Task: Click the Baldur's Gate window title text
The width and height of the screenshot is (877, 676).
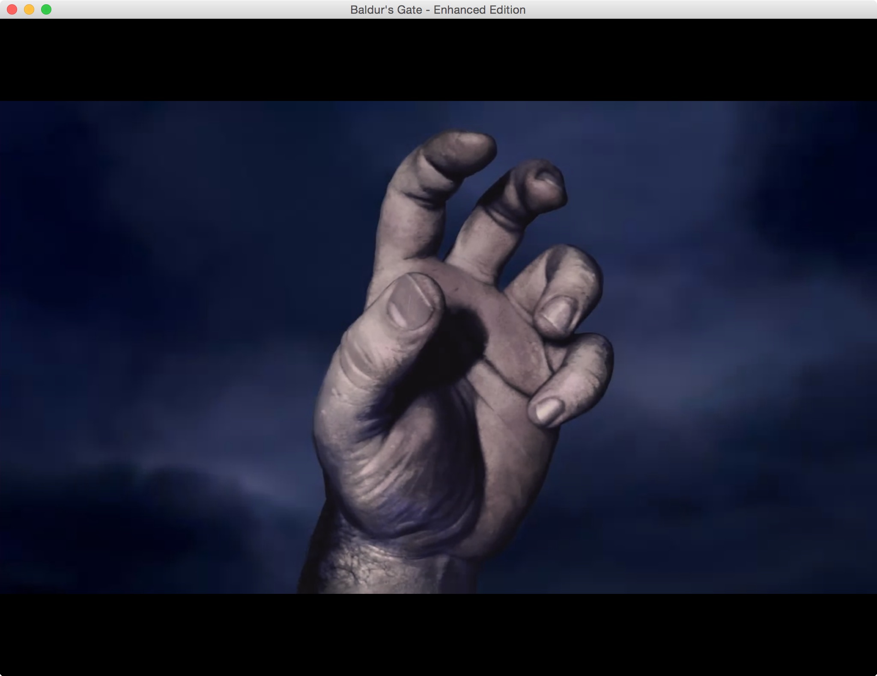Action: 438,9
